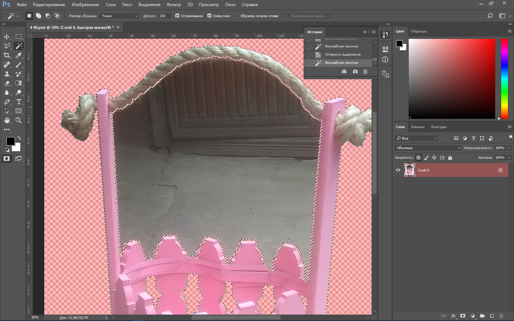Open the tool preset picker arrow

pos(17,16)
